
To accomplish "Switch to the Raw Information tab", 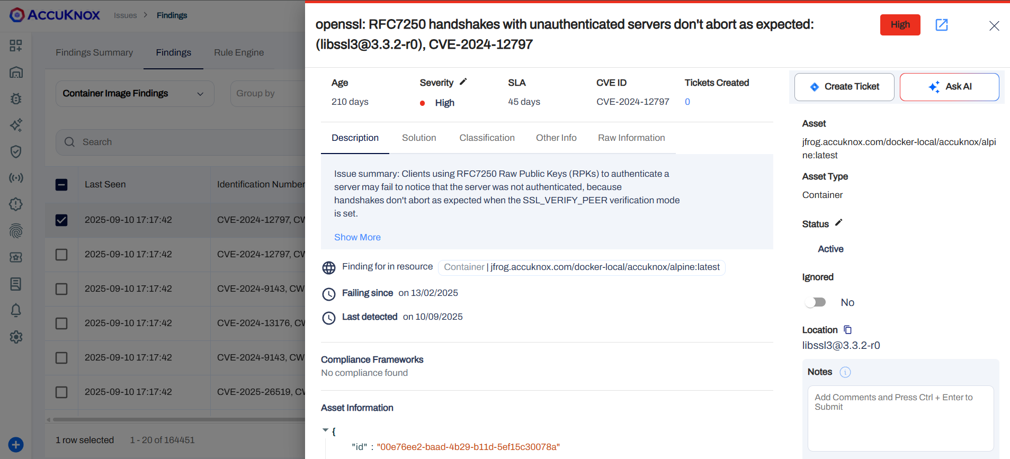I will (631, 138).
